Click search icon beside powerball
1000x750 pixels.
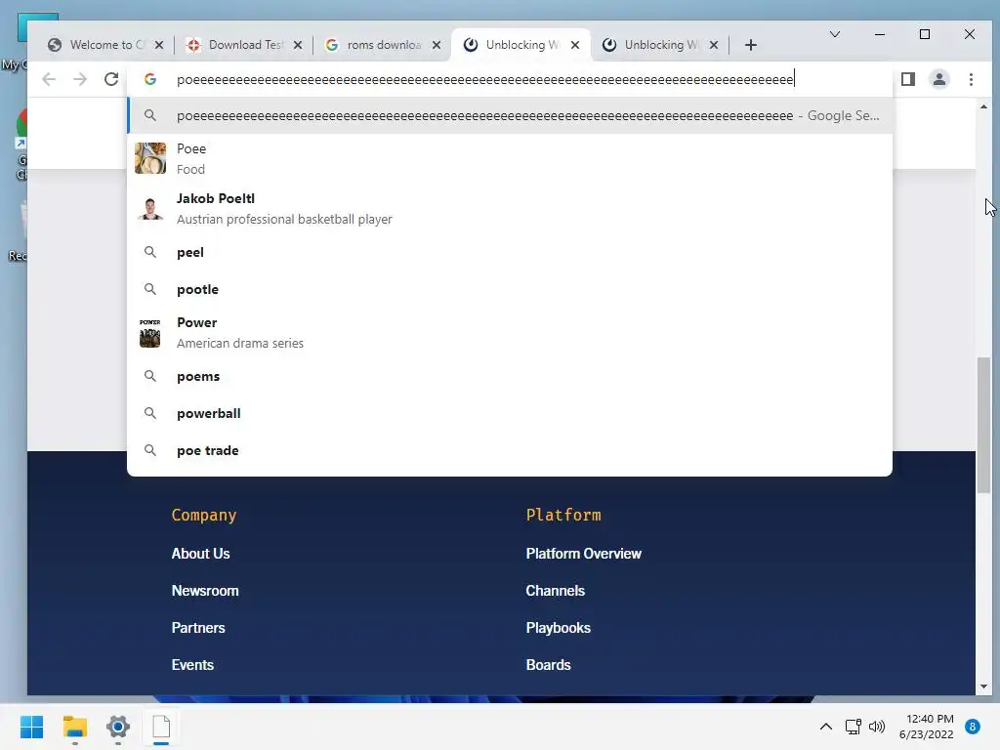[150, 413]
